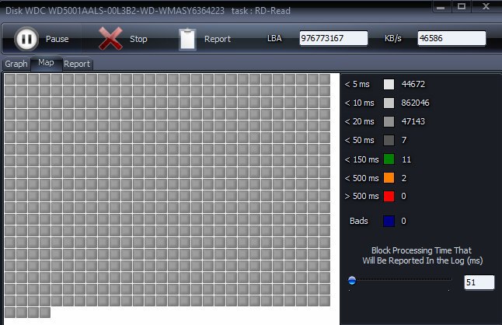Click the Report label in toolbar
The height and width of the screenshot is (325, 502).
[218, 39]
